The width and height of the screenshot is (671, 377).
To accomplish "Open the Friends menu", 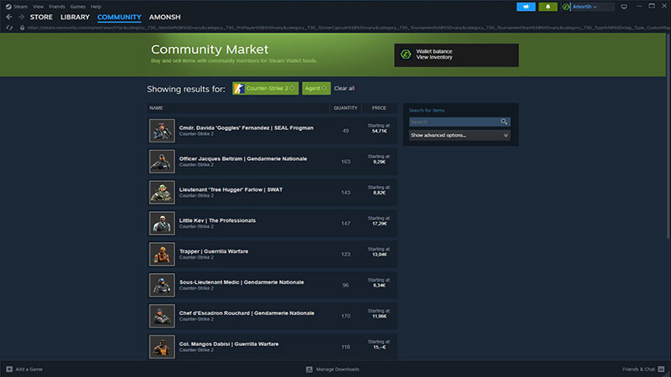I will [x=57, y=7].
